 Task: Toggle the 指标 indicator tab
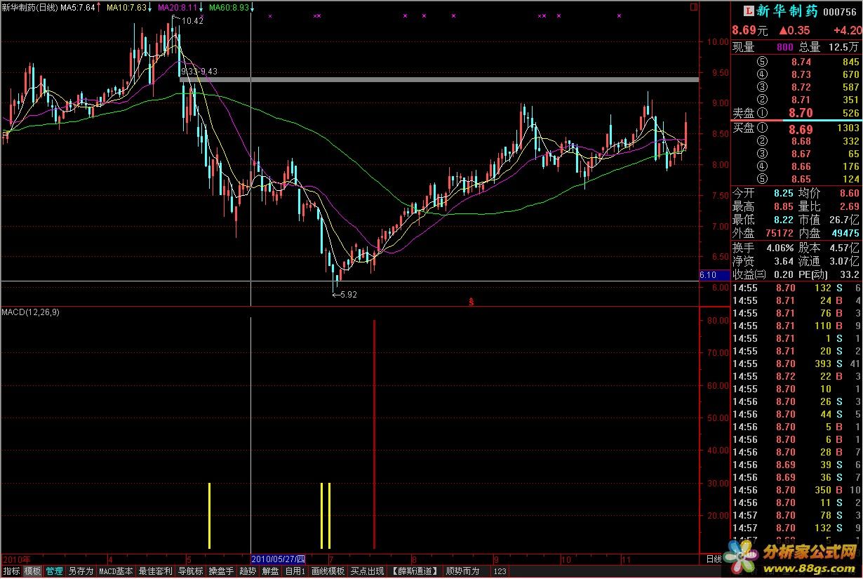[11, 571]
